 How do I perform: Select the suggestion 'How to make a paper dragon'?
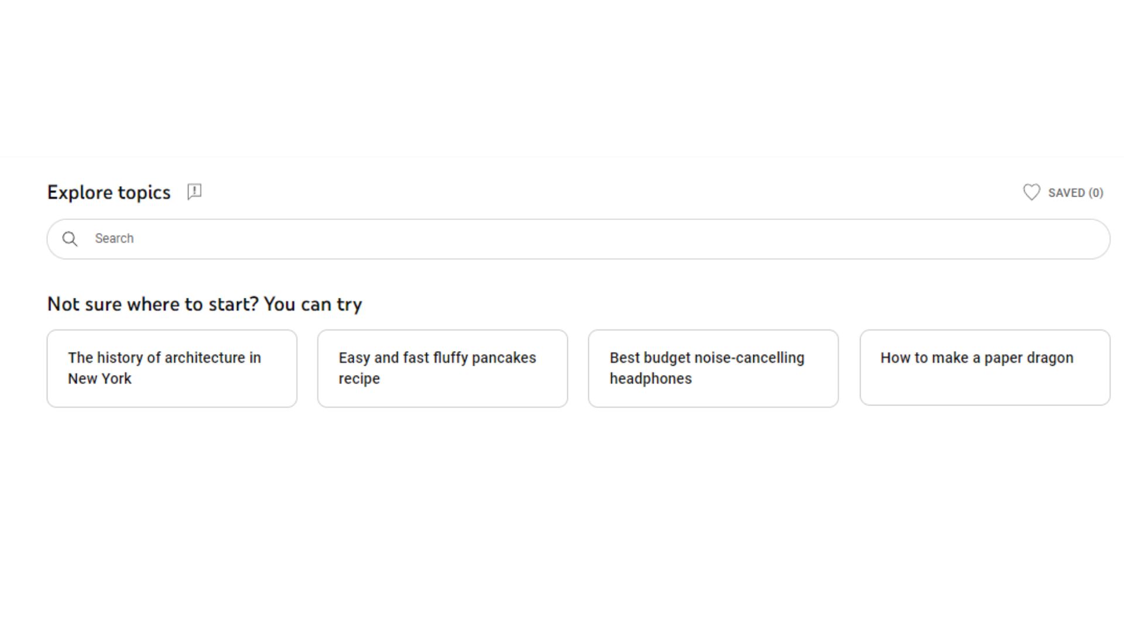pyautogui.click(x=985, y=367)
